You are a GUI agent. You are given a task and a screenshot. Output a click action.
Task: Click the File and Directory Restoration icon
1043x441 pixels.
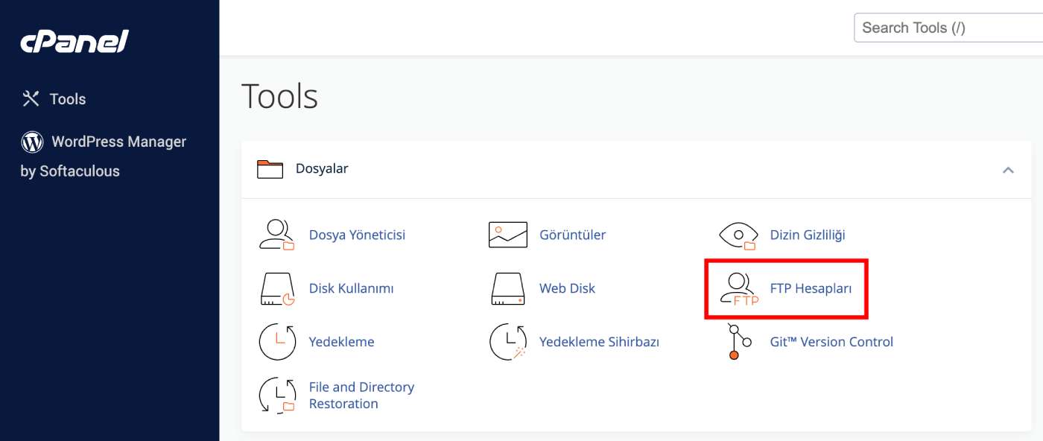point(277,395)
